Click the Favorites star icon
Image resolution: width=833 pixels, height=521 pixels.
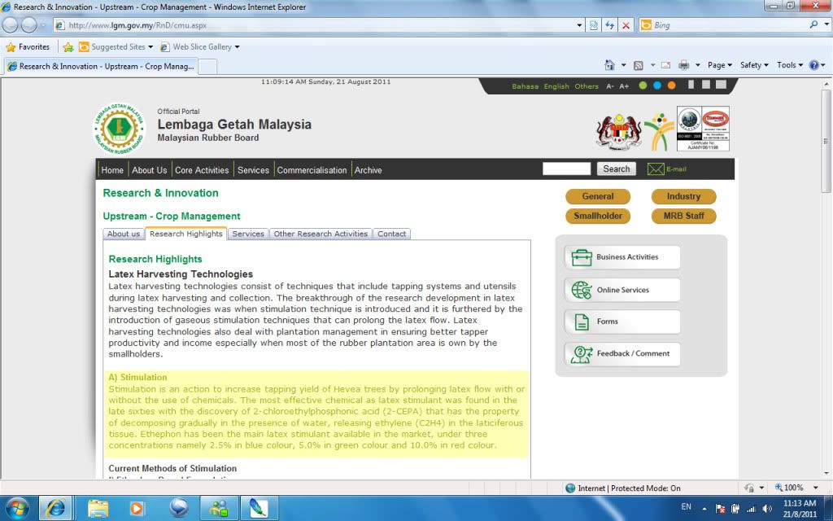pyautogui.click(x=11, y=46)
